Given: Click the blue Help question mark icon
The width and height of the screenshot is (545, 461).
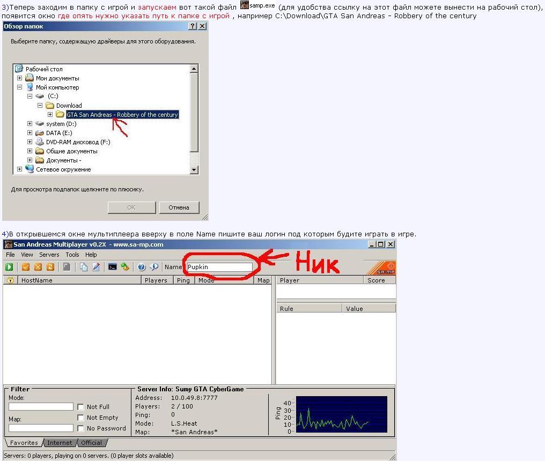Looking at the screenshot, I should coord(142,267).
